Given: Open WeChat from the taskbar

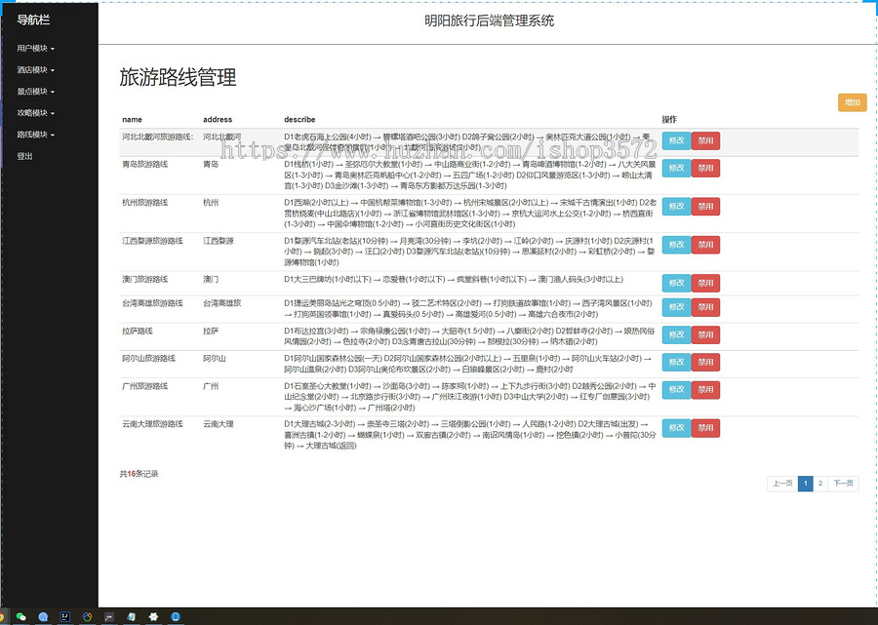Looking at the screenshot, I should pyautogui.click(x=21, y=616).
